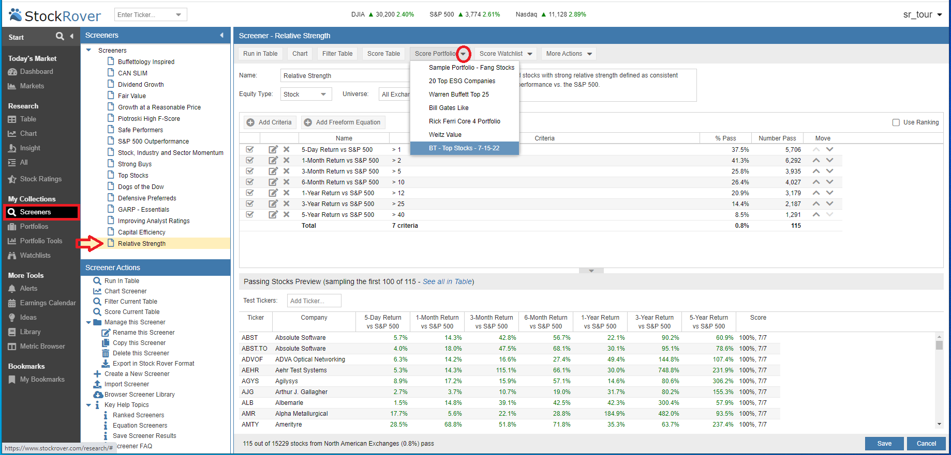Move 3-Month Return criterion up
The width and height of the screenshot is (951, 455).
816,171
